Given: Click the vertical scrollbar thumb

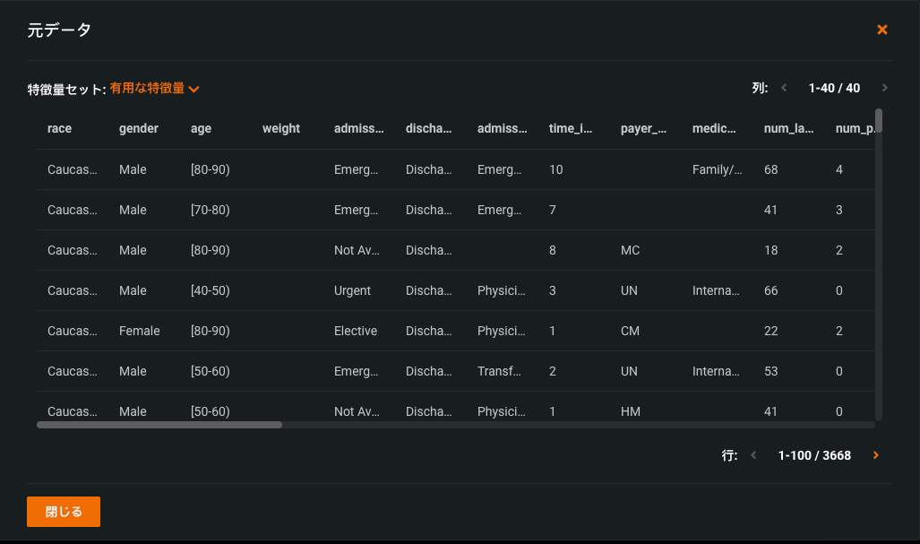Looking at the screenshot, I should pyautogui.click(x=879, y=121).
